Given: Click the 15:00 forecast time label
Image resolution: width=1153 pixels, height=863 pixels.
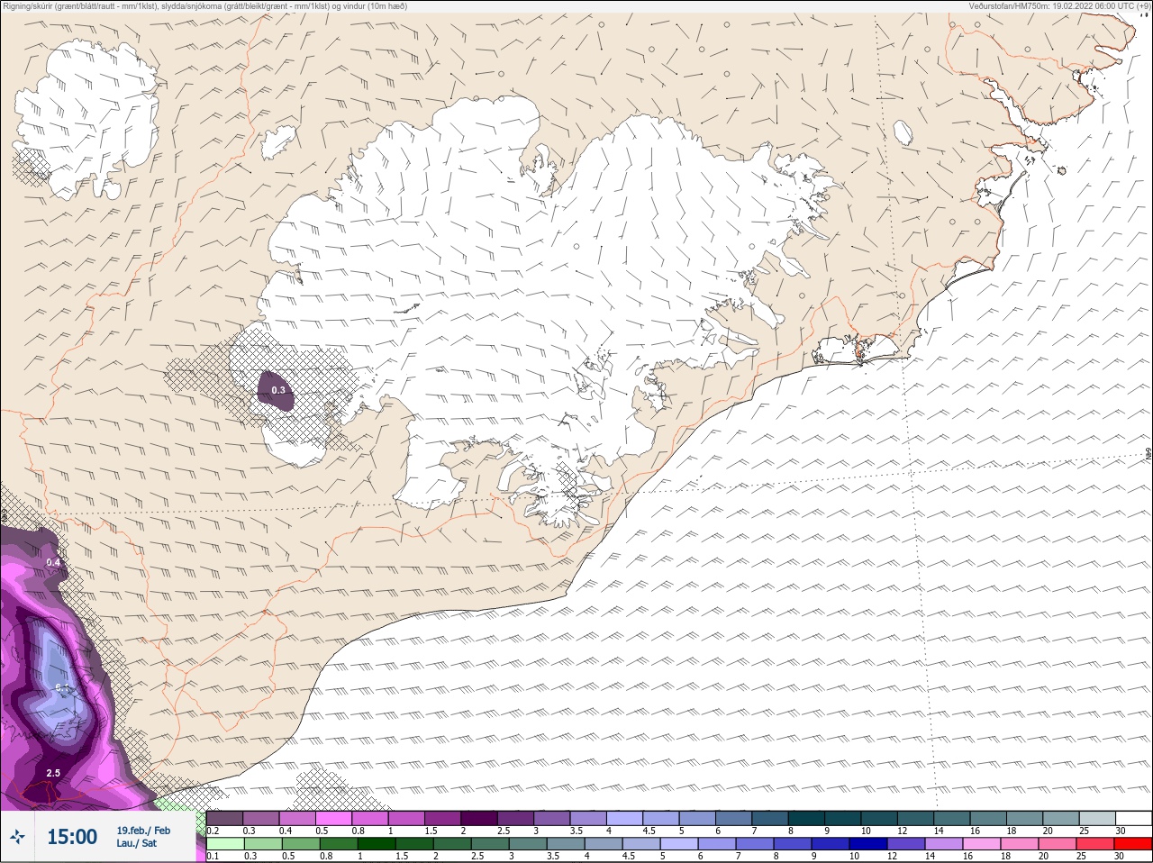Looking at the screenshot, I should [x=72, y=837].
